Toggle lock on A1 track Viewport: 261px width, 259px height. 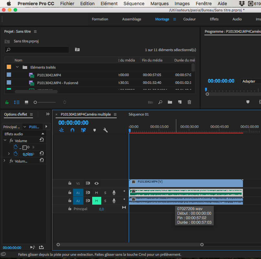[x=70, y=193]
